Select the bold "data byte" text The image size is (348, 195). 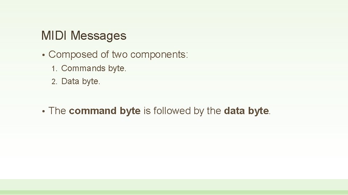pos(246,111)
